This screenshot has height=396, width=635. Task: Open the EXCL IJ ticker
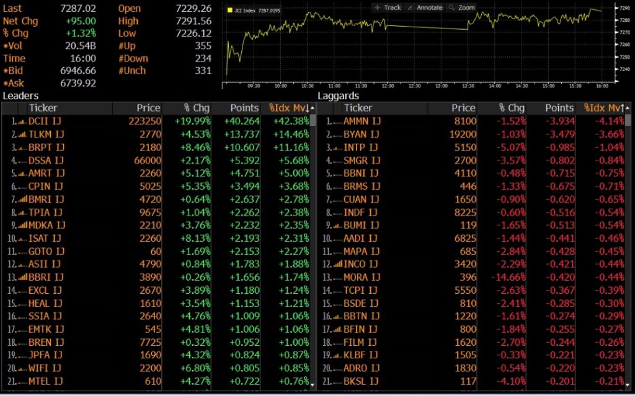[45, 290]
